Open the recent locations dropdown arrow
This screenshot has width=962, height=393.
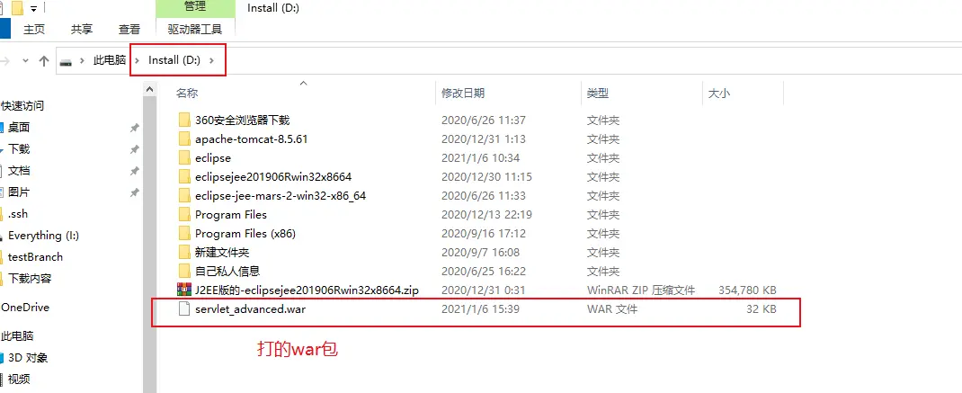click(25, 61)
